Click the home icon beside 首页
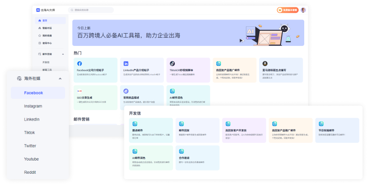368x186 pixels. coord(40,20)
